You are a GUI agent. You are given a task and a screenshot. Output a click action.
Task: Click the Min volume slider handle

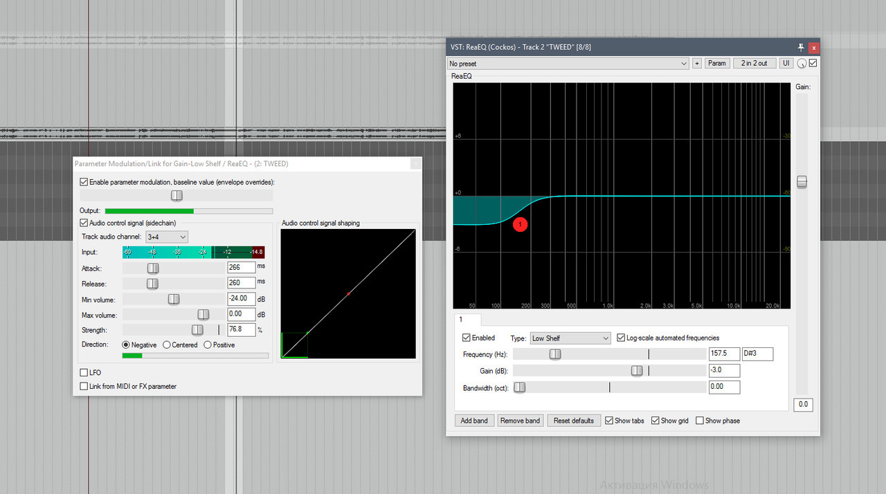[174, 299]
